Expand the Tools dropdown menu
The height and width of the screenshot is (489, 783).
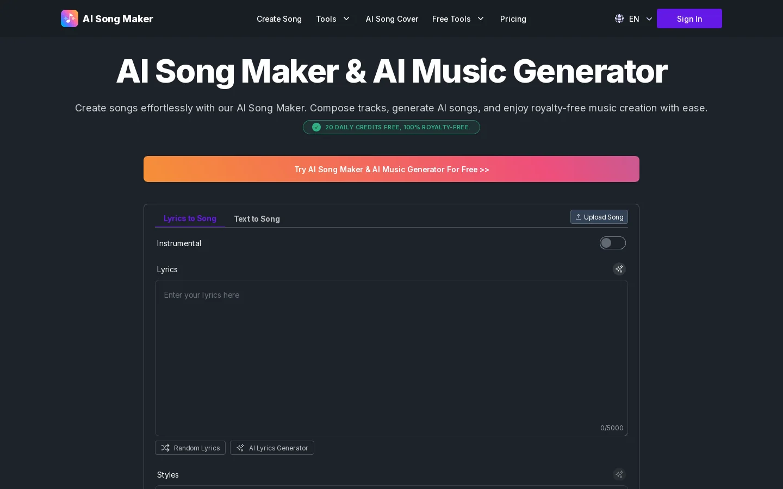(x=333, y=18)
